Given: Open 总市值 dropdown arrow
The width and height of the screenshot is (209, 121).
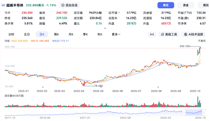Looking at the screenshot, I should [x=119, y=13].
